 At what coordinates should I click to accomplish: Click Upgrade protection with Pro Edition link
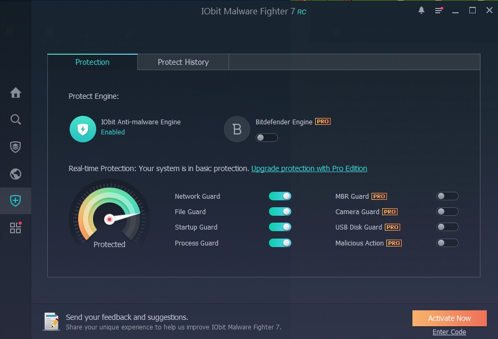pos(309,168)
